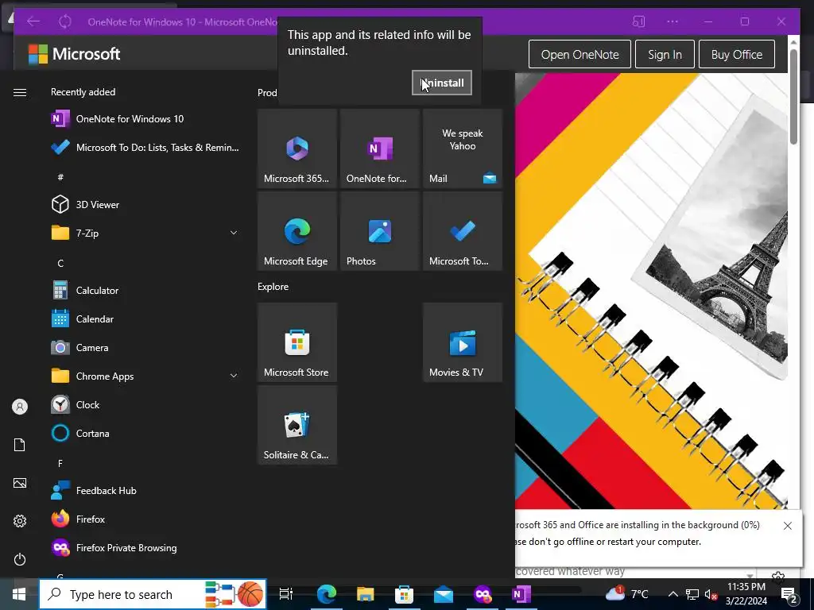The width and height of the screenshot is (814, 610).
Task: Click the F letter group header
Action: 60,463
